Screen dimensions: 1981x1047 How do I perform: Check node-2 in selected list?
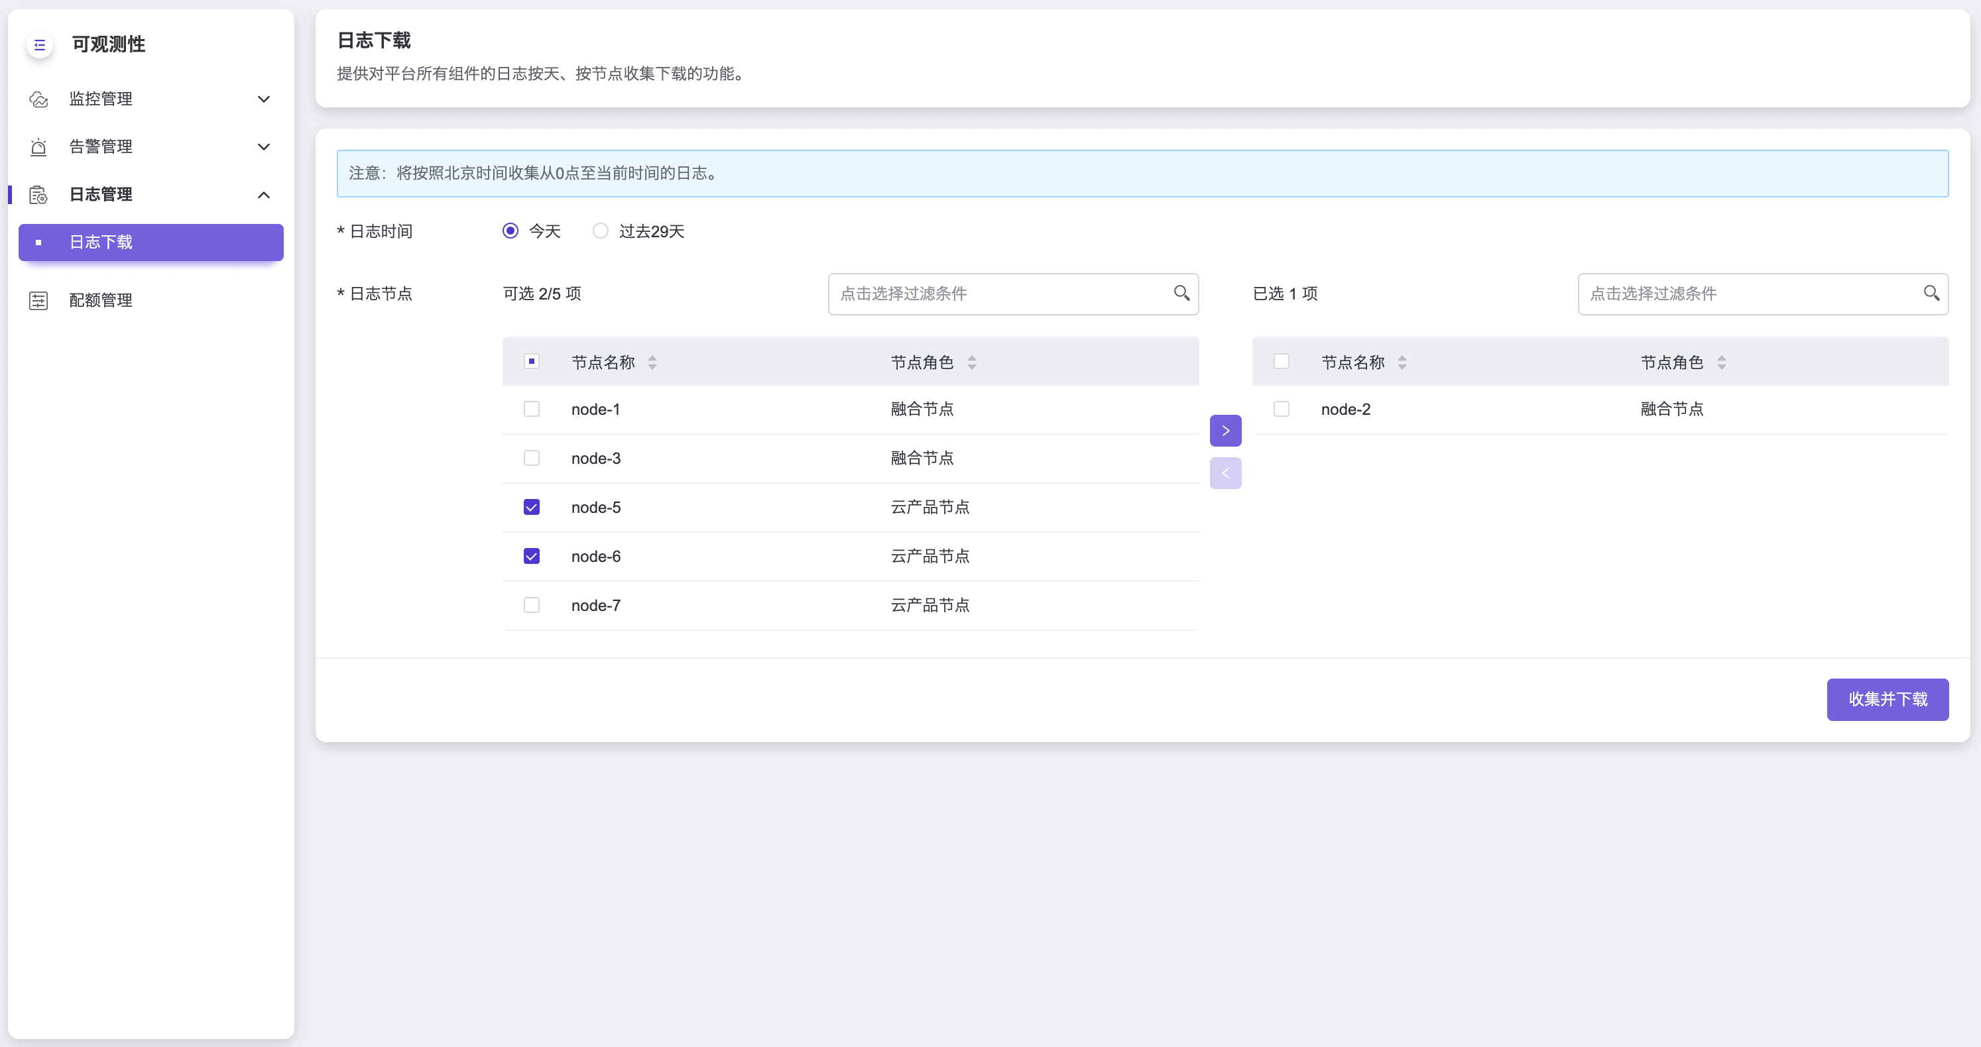pyautogui.click(x=1281, y=409)
